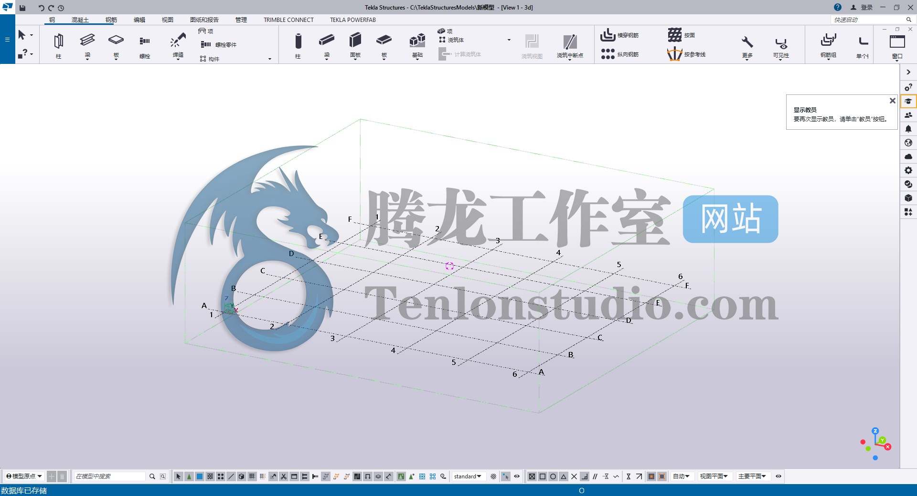Click the Undo arrow in title bar
Screen dimensions: 917x496
point(41,8)
